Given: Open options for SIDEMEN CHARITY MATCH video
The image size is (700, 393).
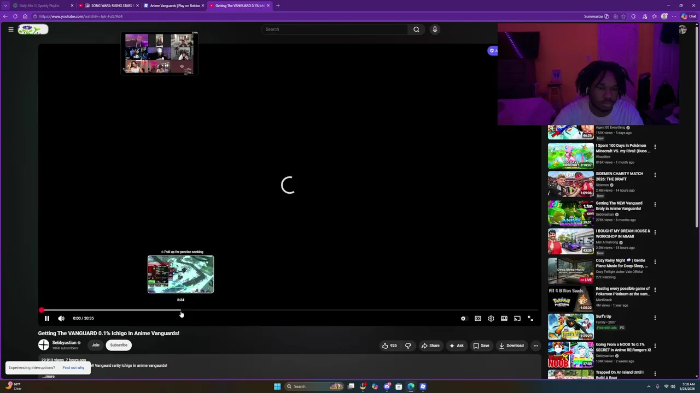Looking at the screenshot, I should click(x=655, y=175).
